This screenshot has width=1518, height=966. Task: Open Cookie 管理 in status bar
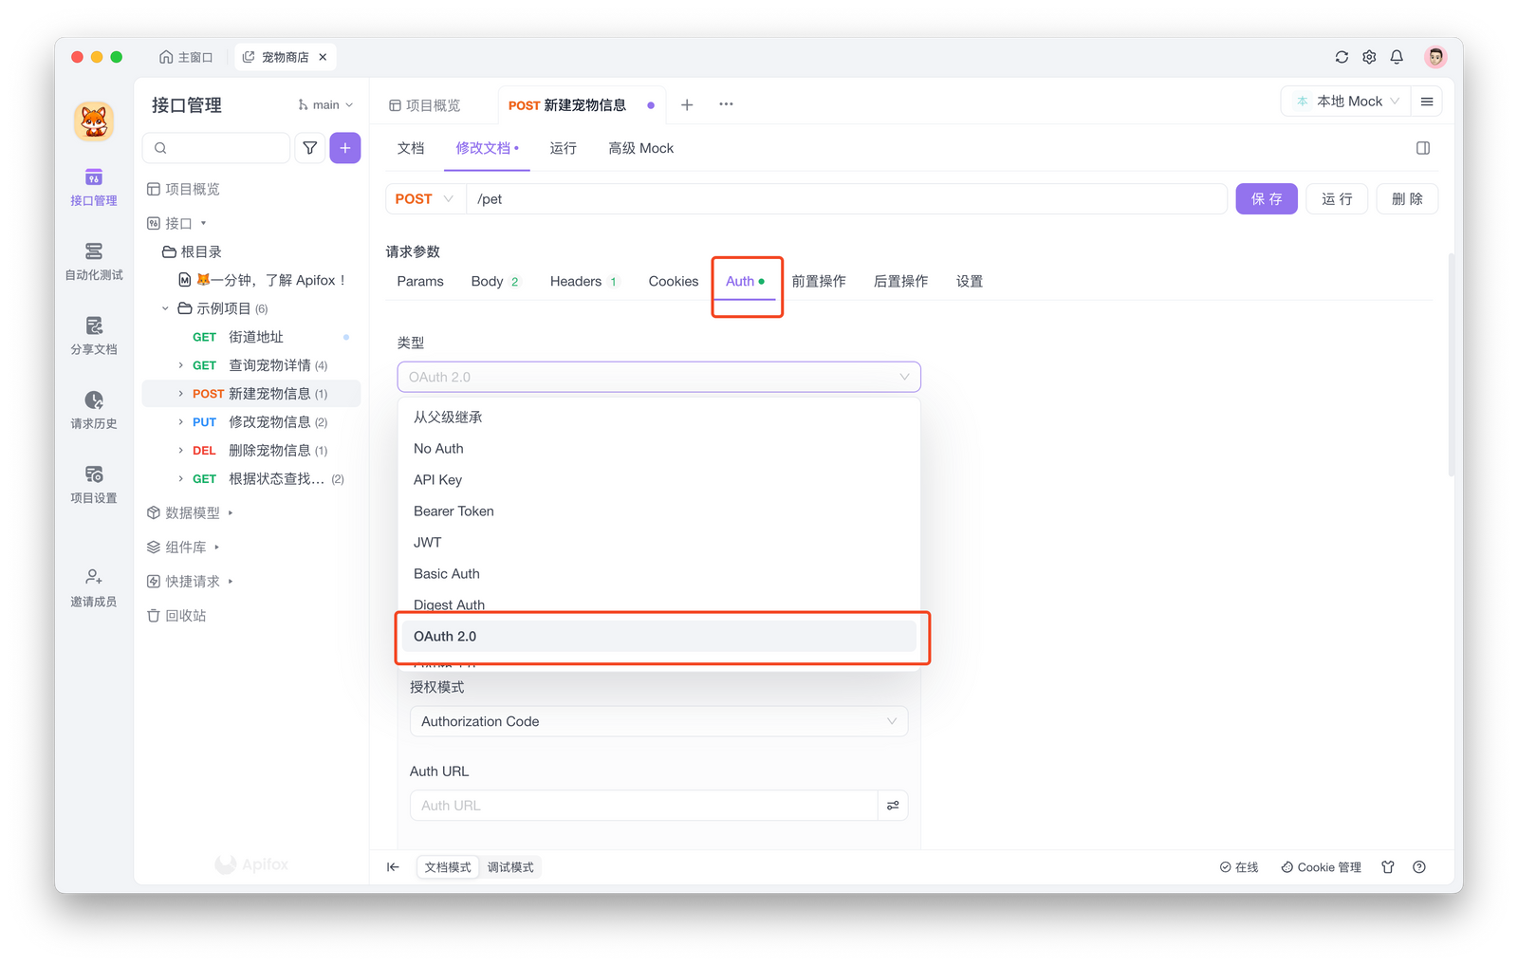(x=1321, y=867)
